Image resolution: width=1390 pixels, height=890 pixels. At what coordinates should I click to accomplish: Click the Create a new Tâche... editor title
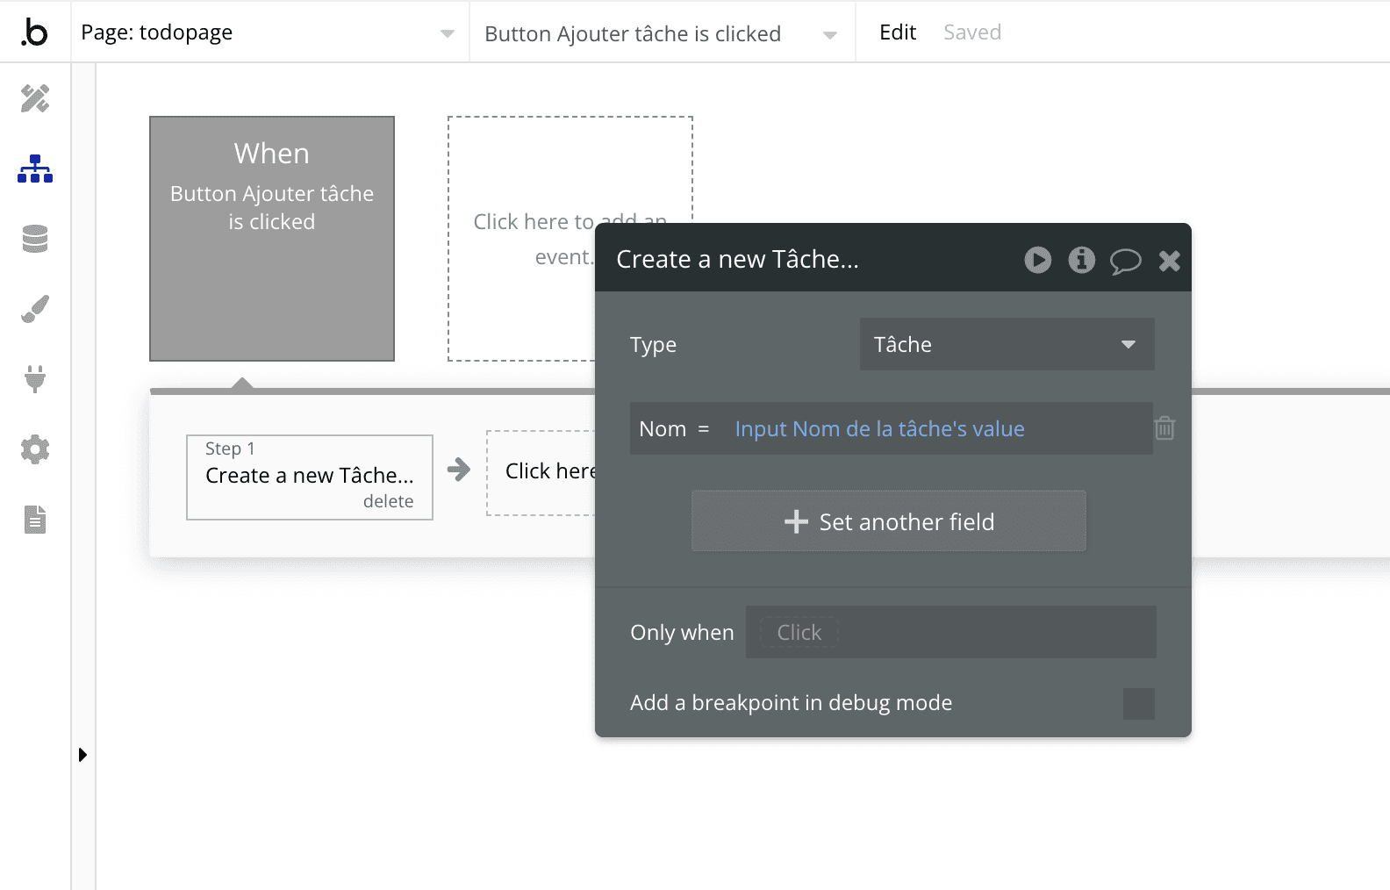click(x=738, y=260)
